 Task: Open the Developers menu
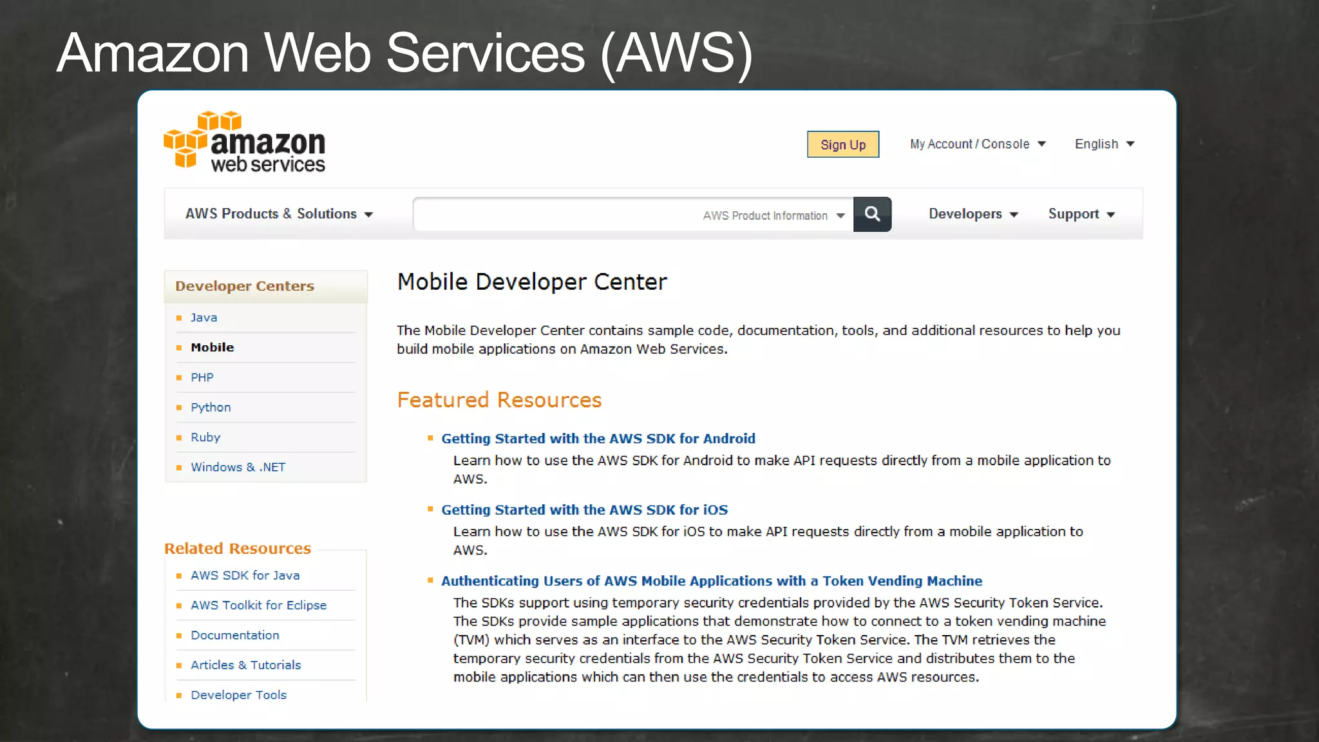(973, 214)
